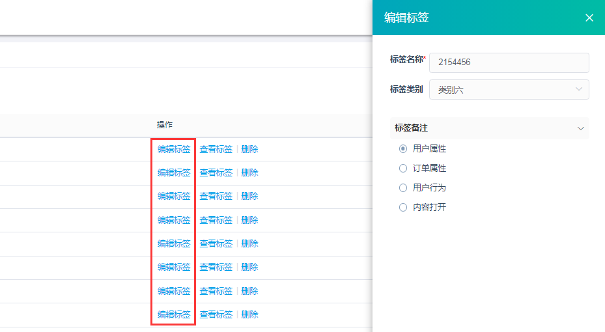Click 编辑标签 in the fifth table row
The width and height of the screenshot is (605, 332).
[174, 243]
